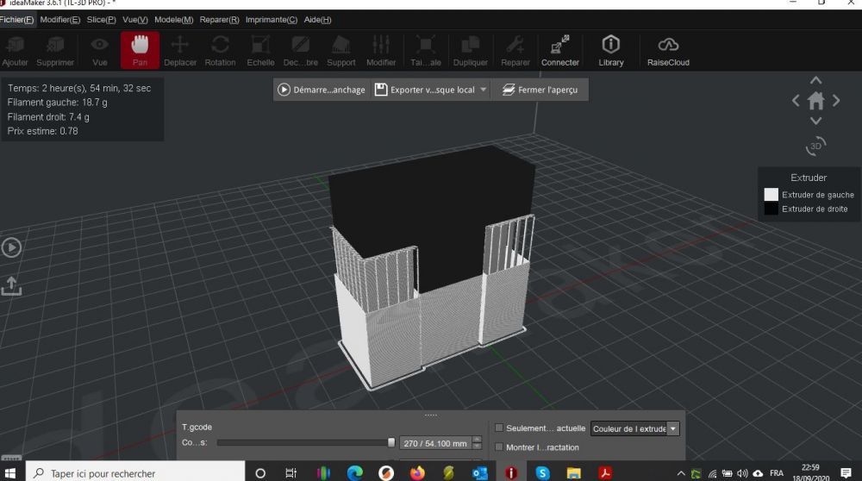The width and height of the screenshot is (862, 481).
Task: Click the Démarre...anchage button
Action: click(x=322, y=90)
